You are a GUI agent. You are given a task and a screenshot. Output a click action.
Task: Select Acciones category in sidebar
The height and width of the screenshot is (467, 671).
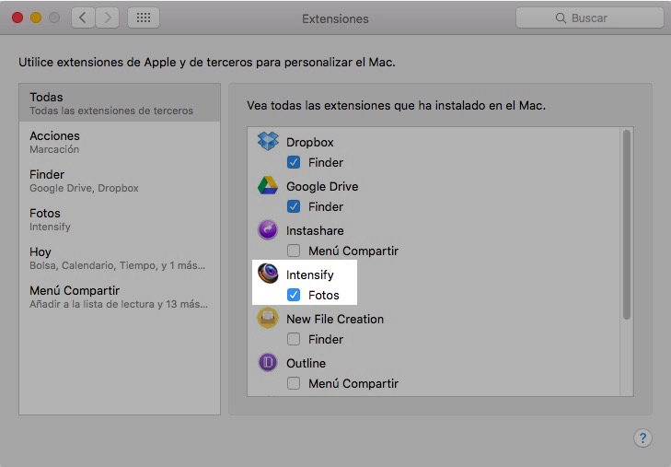click(120, 142)
